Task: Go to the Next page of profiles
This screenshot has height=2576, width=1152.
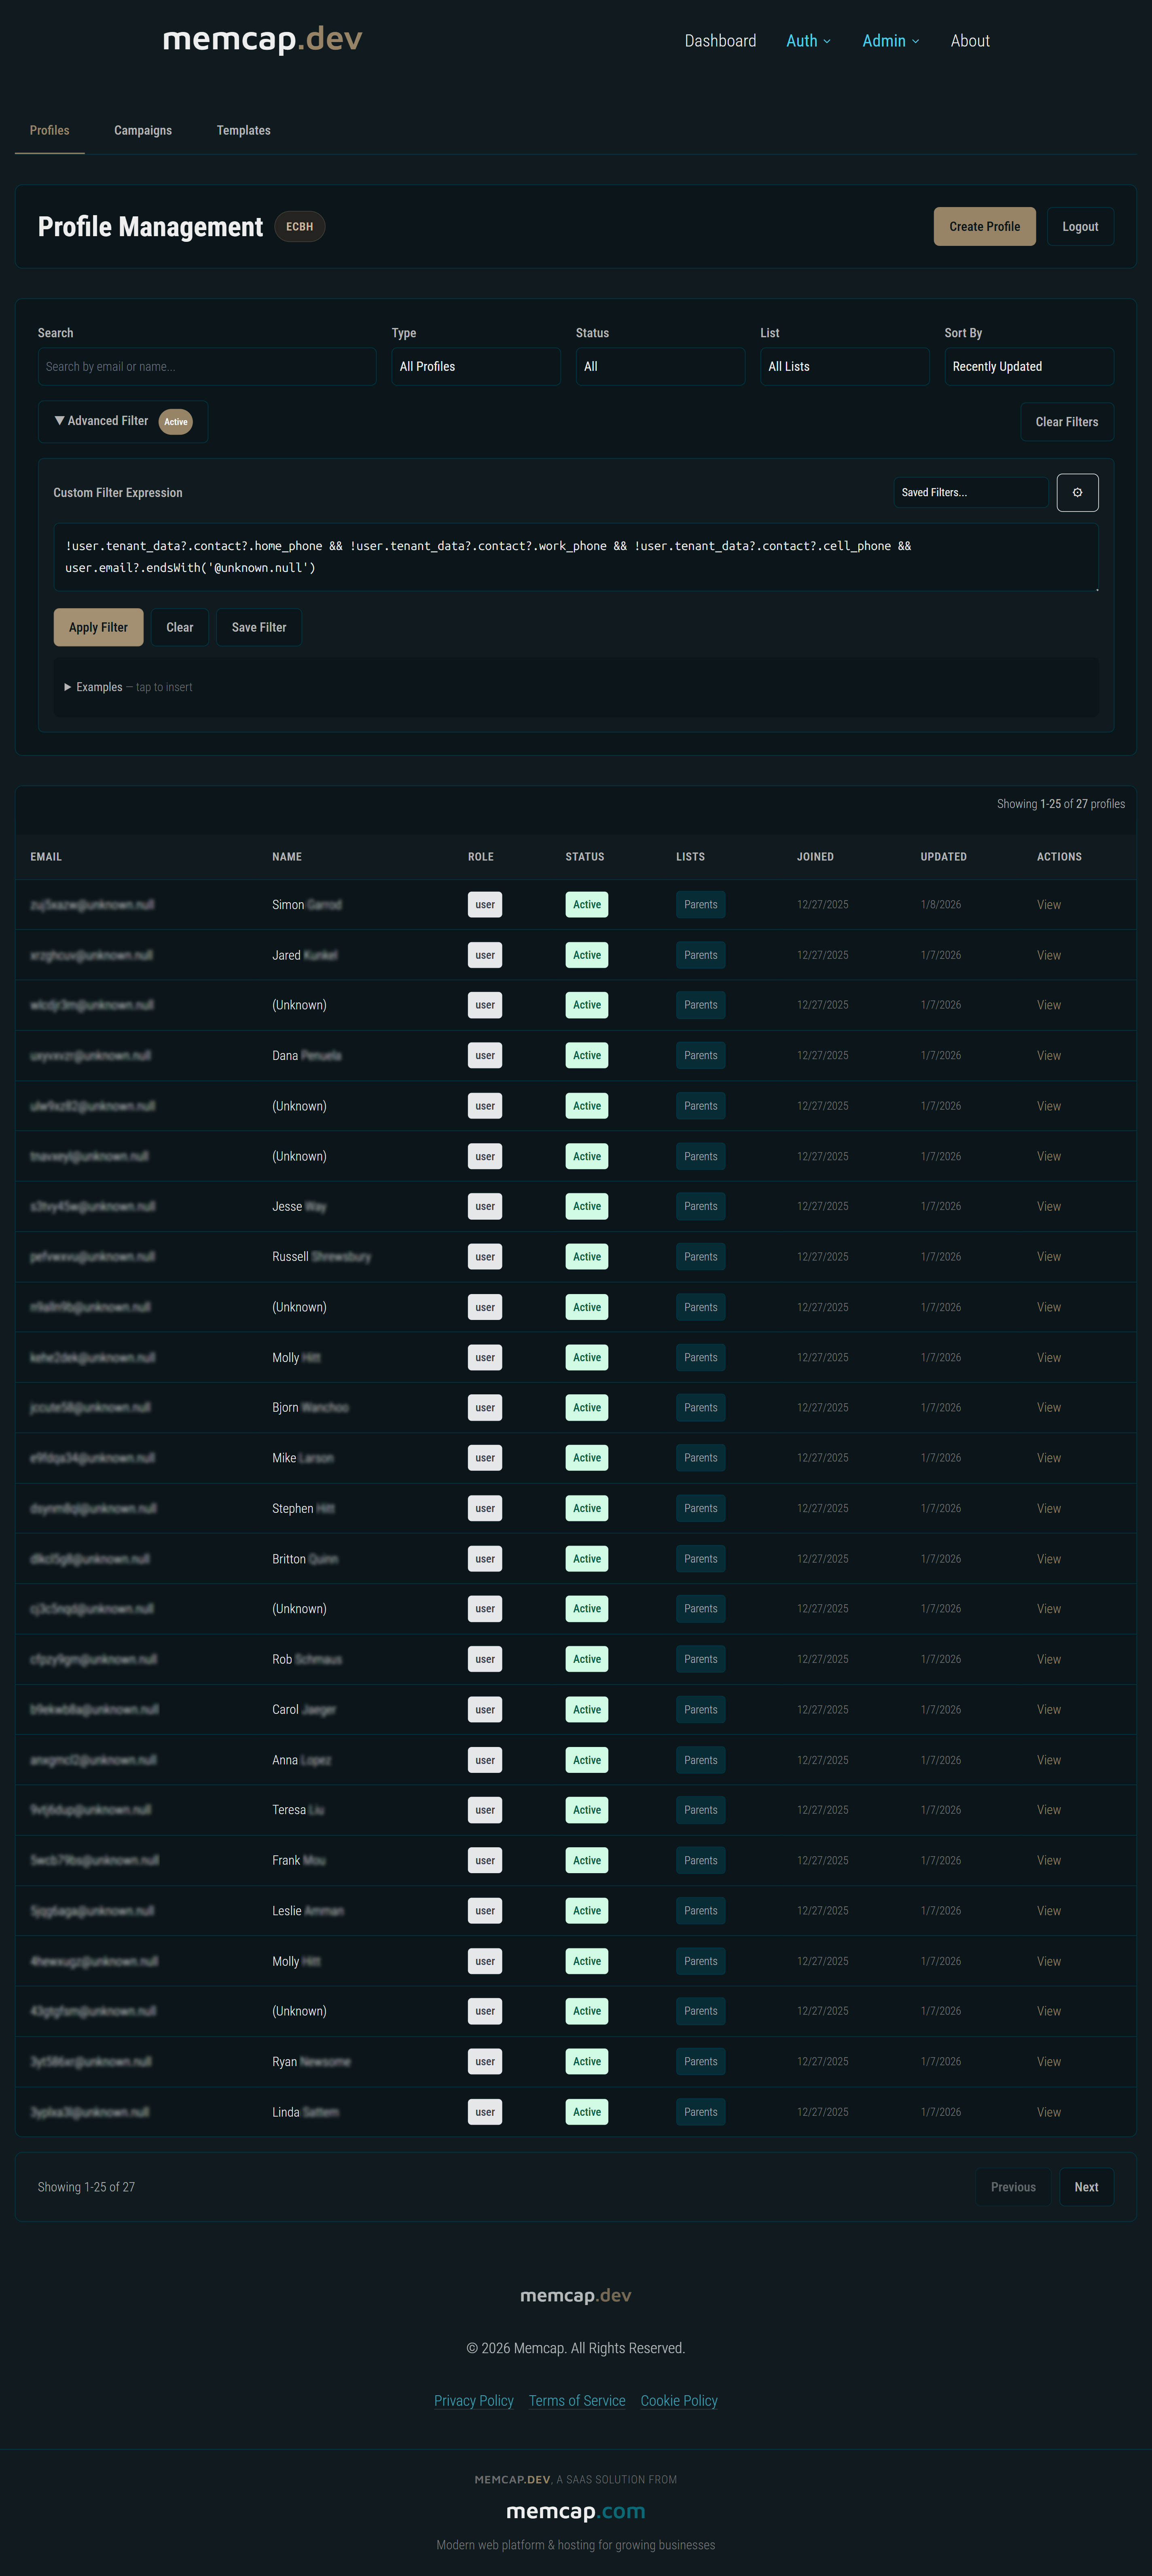Action: click(x=1086, y=2187)
